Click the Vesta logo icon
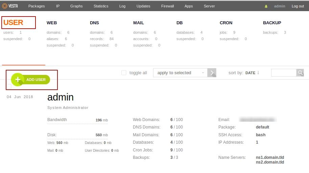This screenshot has width=309, height=173. tap(5, 6)
